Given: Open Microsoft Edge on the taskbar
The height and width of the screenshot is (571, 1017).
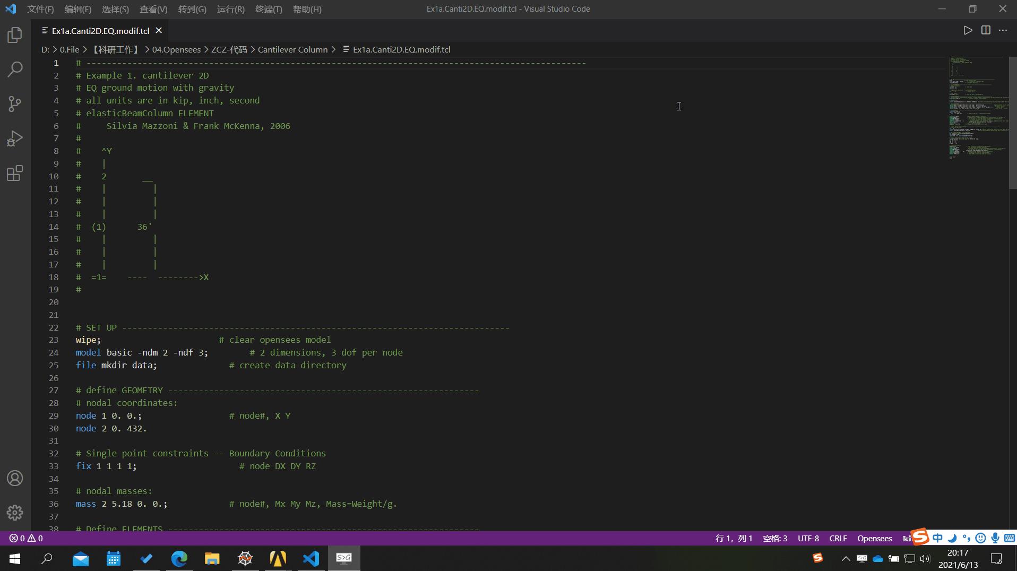Looking at the screenshot, I should pyautogui.click(x=179, y=558).
